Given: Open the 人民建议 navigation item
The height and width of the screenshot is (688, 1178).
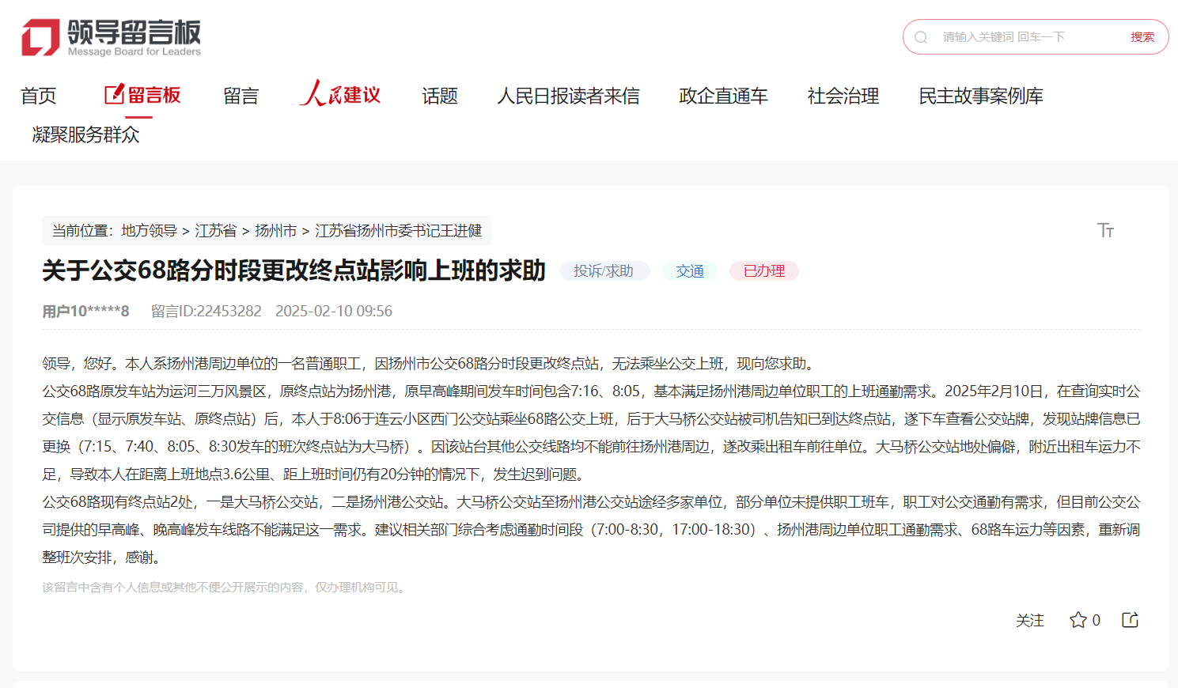Looking at the screenshot, I should pos(340,95).
